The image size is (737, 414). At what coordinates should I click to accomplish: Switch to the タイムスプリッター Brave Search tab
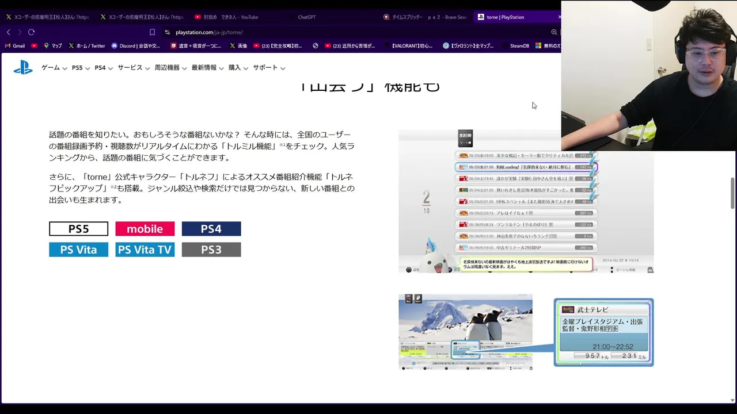click(425, 17)
